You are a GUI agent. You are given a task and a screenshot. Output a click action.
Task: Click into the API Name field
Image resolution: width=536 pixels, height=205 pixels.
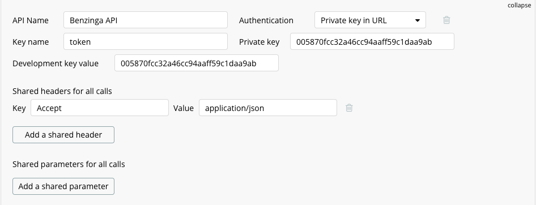146,20
